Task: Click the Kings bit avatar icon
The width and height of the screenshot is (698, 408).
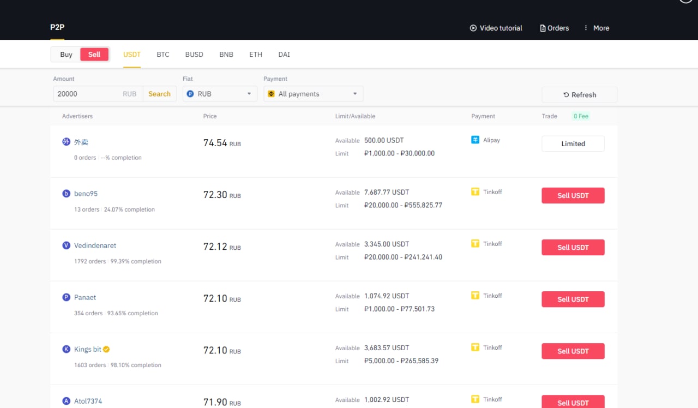Action: tap(67, 349)
